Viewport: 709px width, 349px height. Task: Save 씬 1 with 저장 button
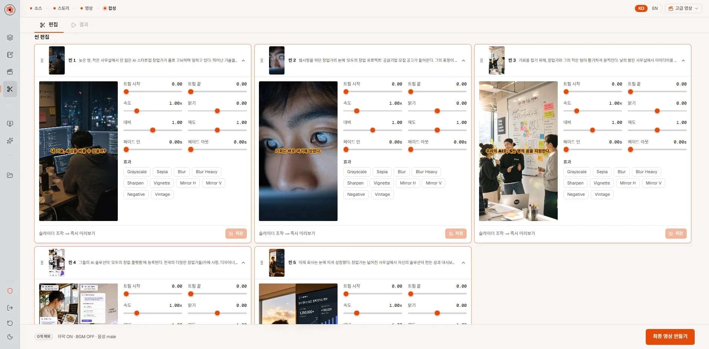click(x=236, y=234)
